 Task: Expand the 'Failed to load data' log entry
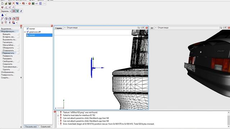pos(58,115)
